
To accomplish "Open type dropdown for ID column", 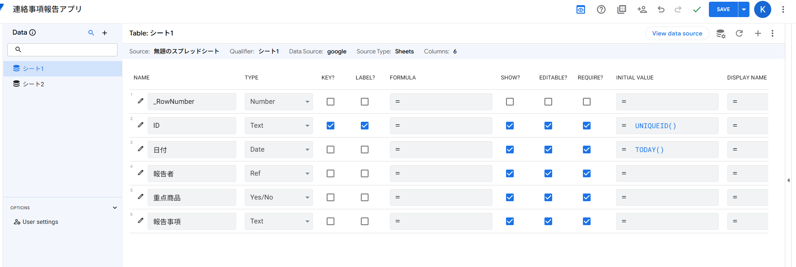I will point(279,126).
